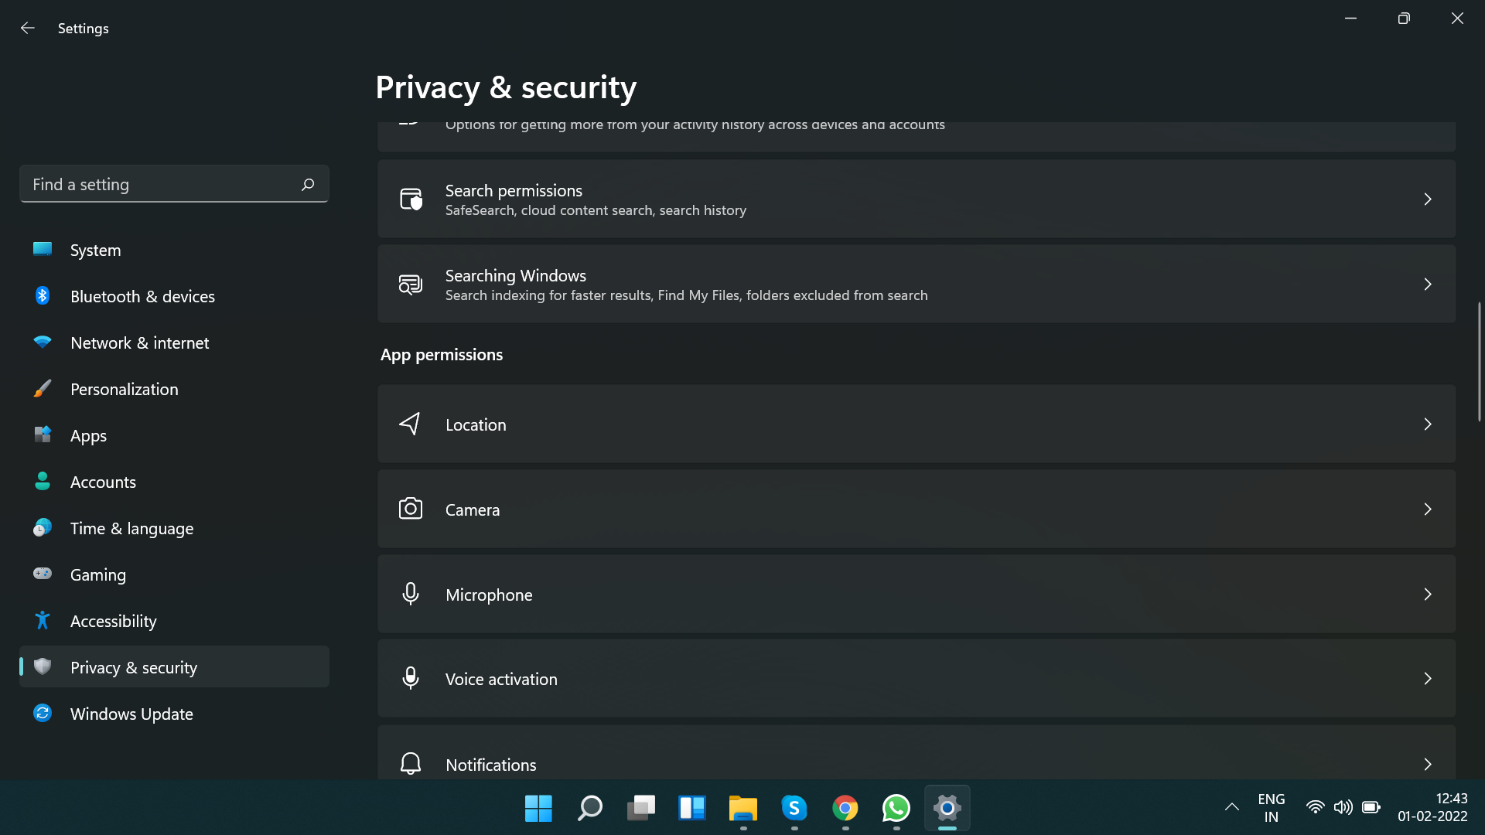Click the search magnifier in Find a setting

point(308,184)
